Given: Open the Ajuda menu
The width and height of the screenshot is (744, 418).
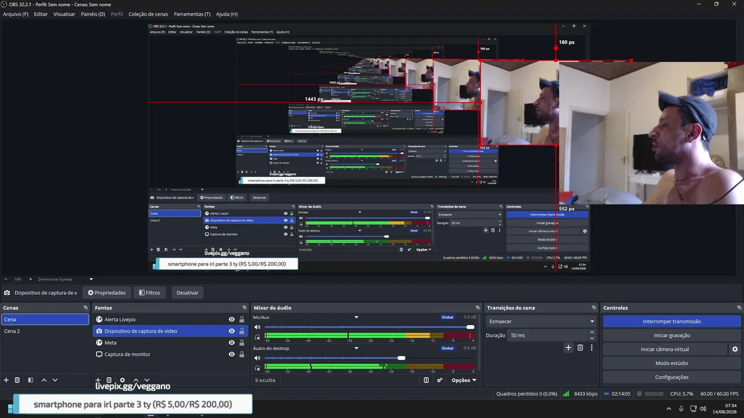Looking at the screenshot, I should coord(227,14).
